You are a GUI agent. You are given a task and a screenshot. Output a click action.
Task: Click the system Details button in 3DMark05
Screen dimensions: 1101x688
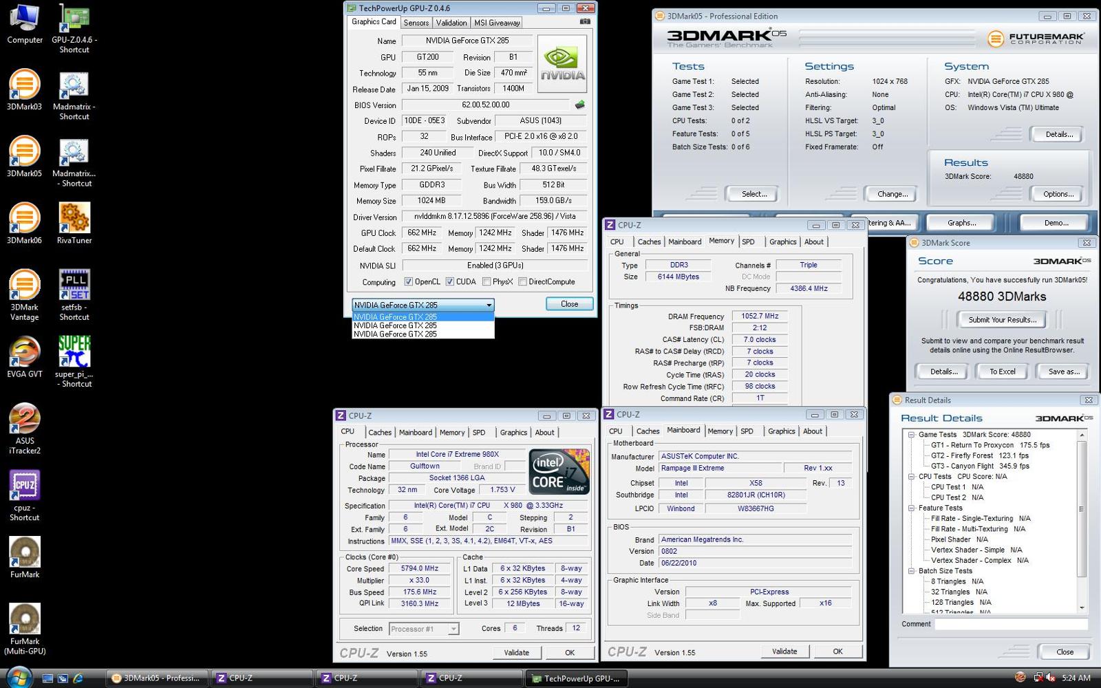[x=1059, y=134]
